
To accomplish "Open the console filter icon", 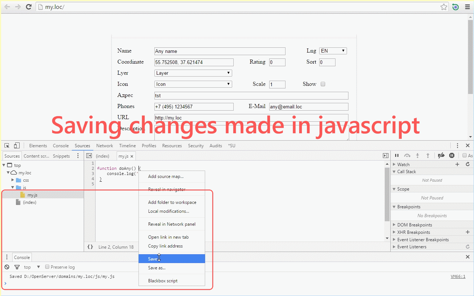I will (x=17, y=267).
